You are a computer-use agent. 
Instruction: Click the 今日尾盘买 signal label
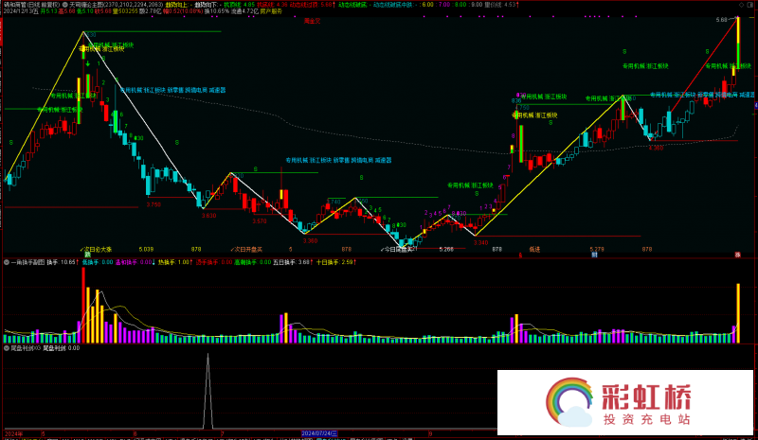(x=397, y=249)
